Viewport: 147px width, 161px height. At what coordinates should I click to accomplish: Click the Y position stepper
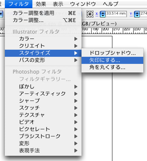coord(137,14)
